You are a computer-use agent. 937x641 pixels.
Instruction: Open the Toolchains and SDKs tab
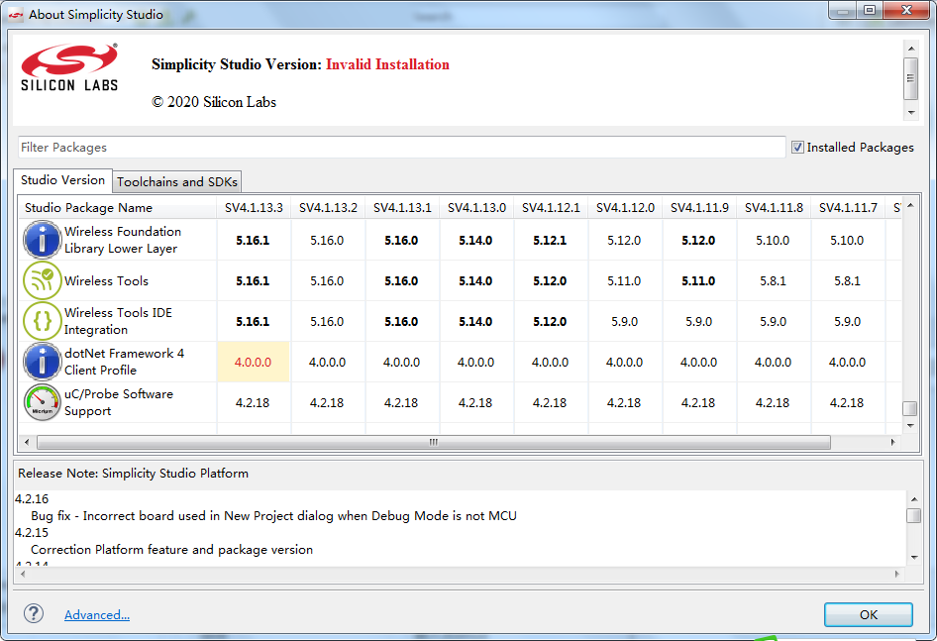[x=177, y=181]
